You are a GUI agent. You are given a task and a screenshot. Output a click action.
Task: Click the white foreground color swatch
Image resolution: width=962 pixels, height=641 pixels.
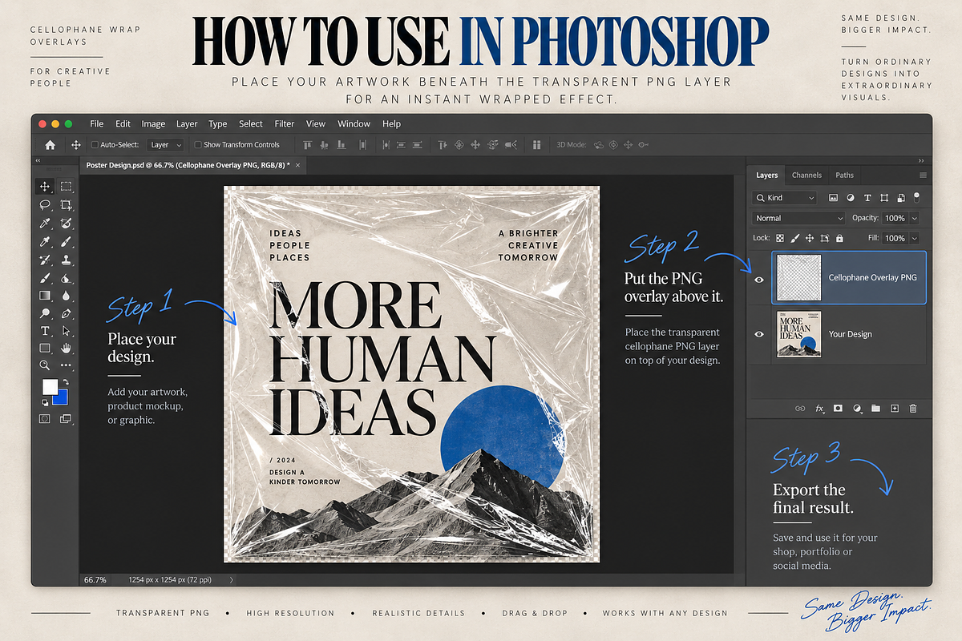[x=49, y=386]
